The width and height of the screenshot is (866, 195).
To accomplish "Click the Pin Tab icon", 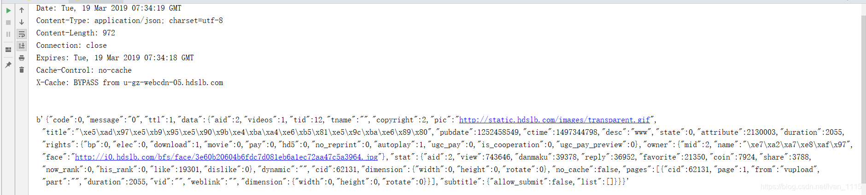I will [8, 65].
